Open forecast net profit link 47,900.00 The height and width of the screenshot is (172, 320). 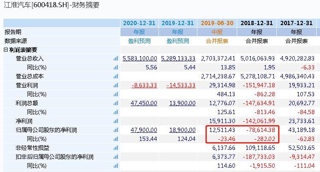(144, 130)
